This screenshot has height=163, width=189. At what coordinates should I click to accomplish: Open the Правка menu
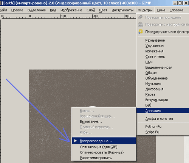pos(17,10)
